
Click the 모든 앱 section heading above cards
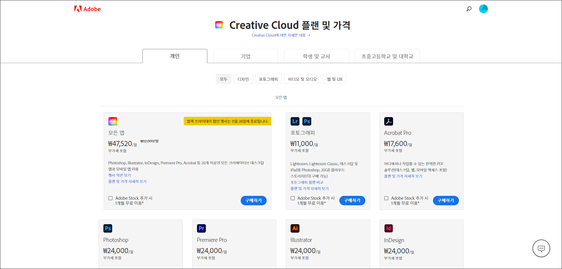click(281, 97)
